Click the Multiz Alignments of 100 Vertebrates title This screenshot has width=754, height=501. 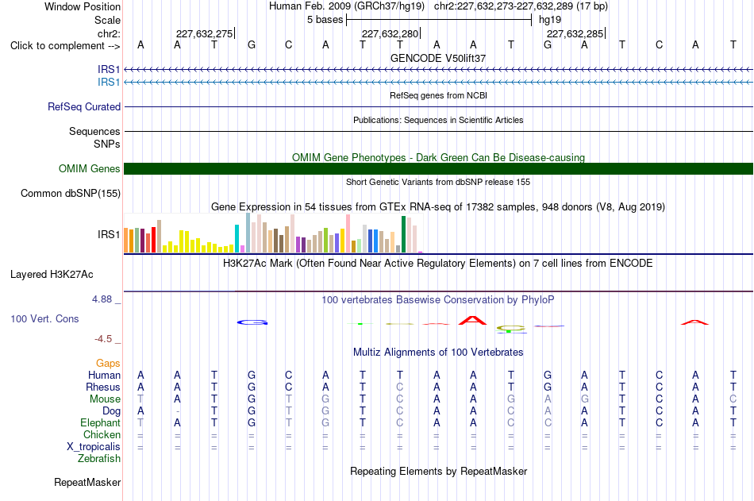coord(438,353)
